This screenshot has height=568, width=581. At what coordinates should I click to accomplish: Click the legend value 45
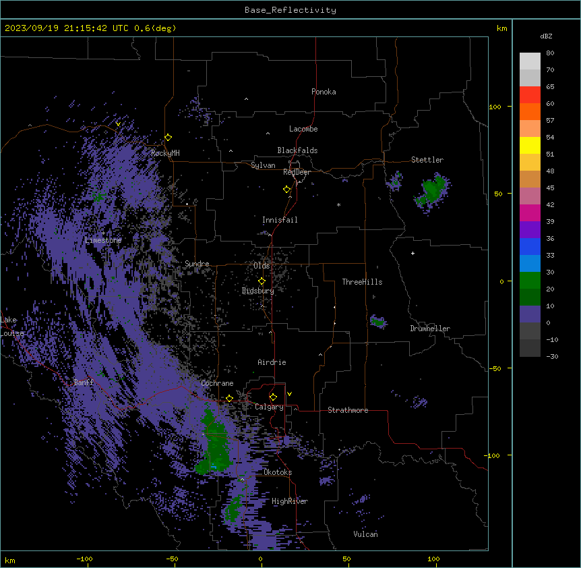click(x=550, y=188)
